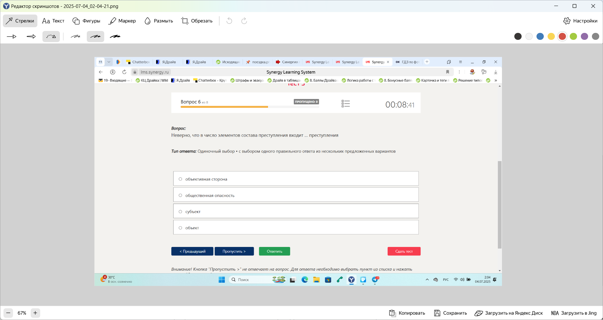Zoom out with the minus button
This screenshot has width=603, height=320.
pyautogui.click(x=9, y=313)
